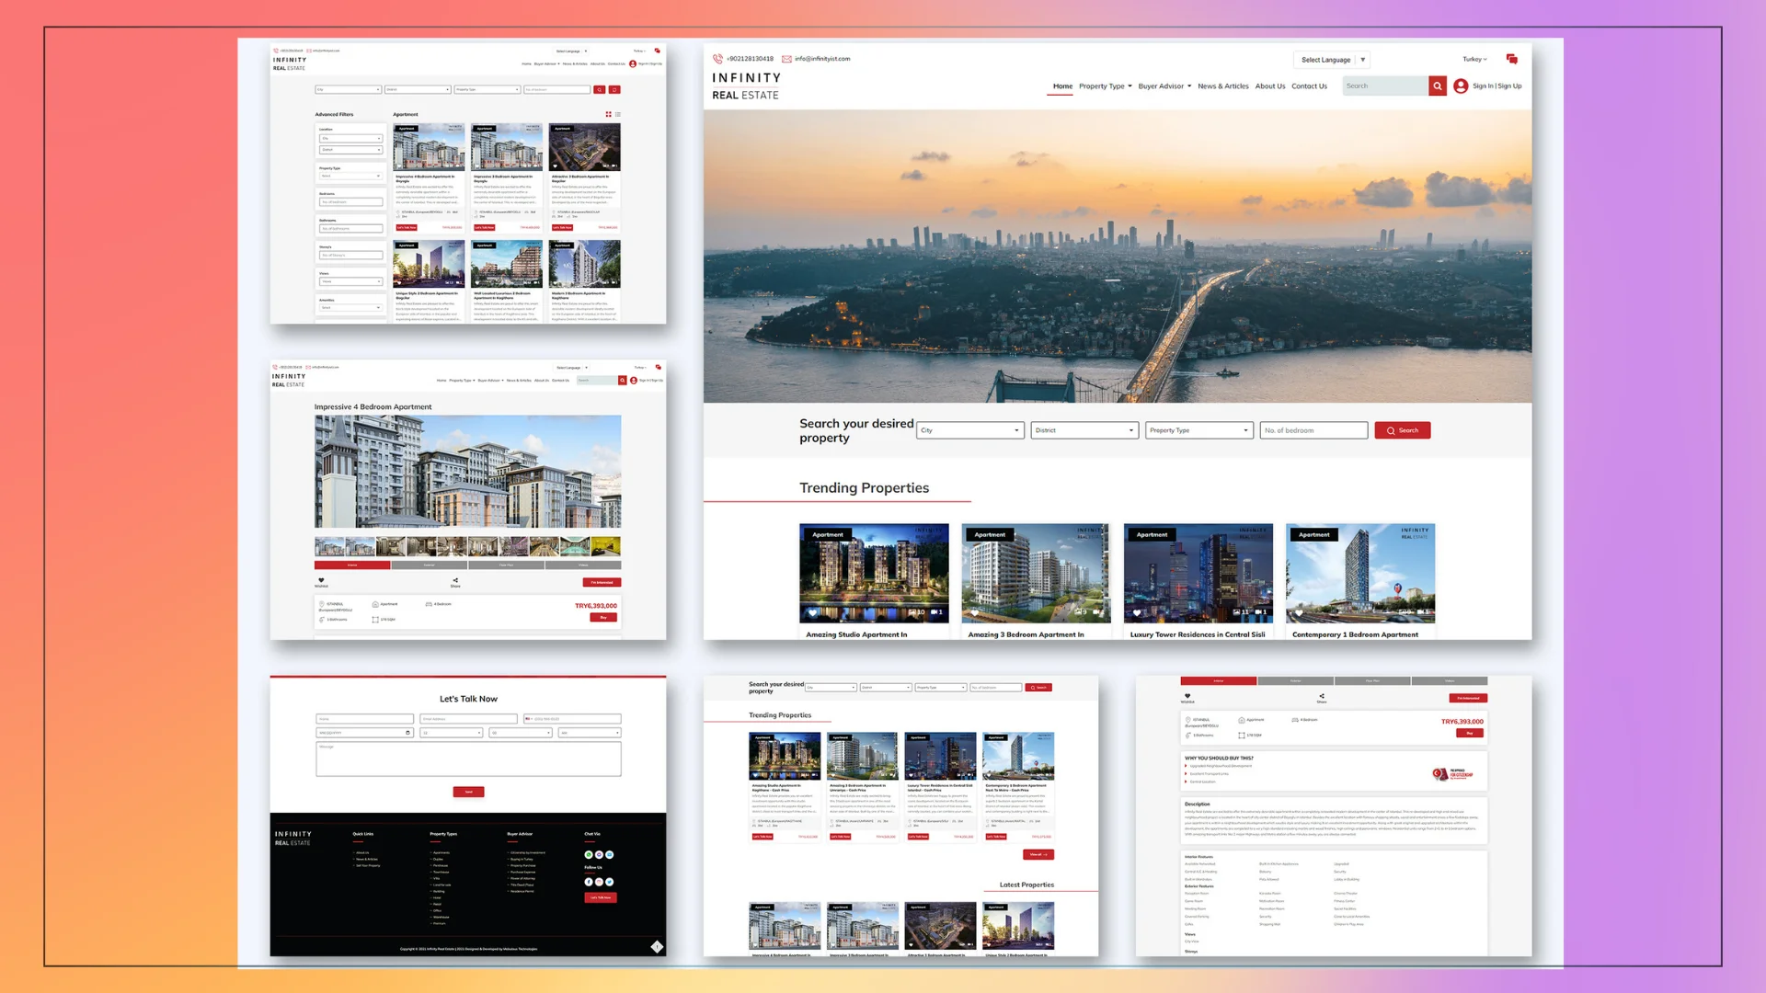1766x993 pixels.
Task: Open the red chat bubbles icon
Action: 1511,59
